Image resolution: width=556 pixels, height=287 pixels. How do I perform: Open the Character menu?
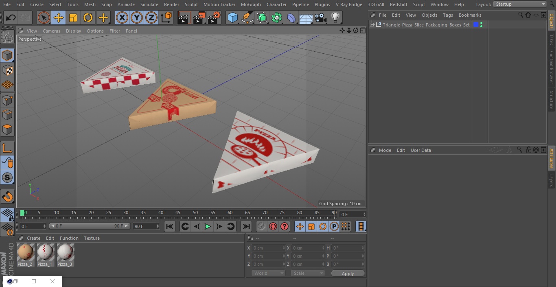(x=277, y=4)
